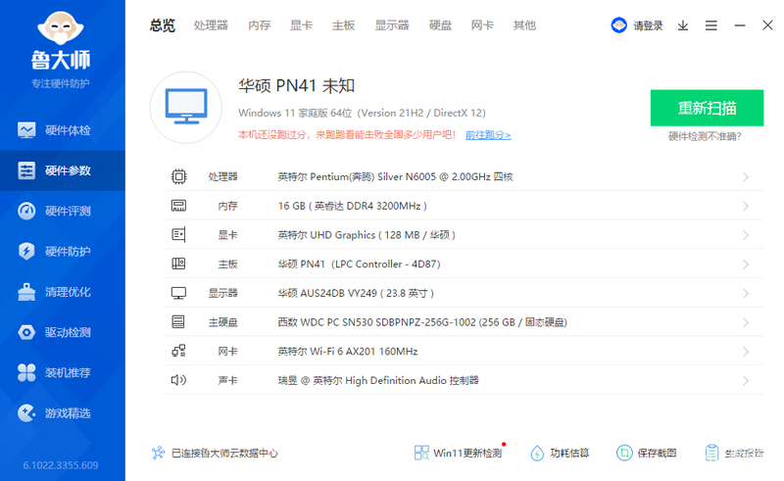Expand the 主硬盘 row chevron
Image resolution: width=784 pixels, height=481 pixels.
point(746,322)
